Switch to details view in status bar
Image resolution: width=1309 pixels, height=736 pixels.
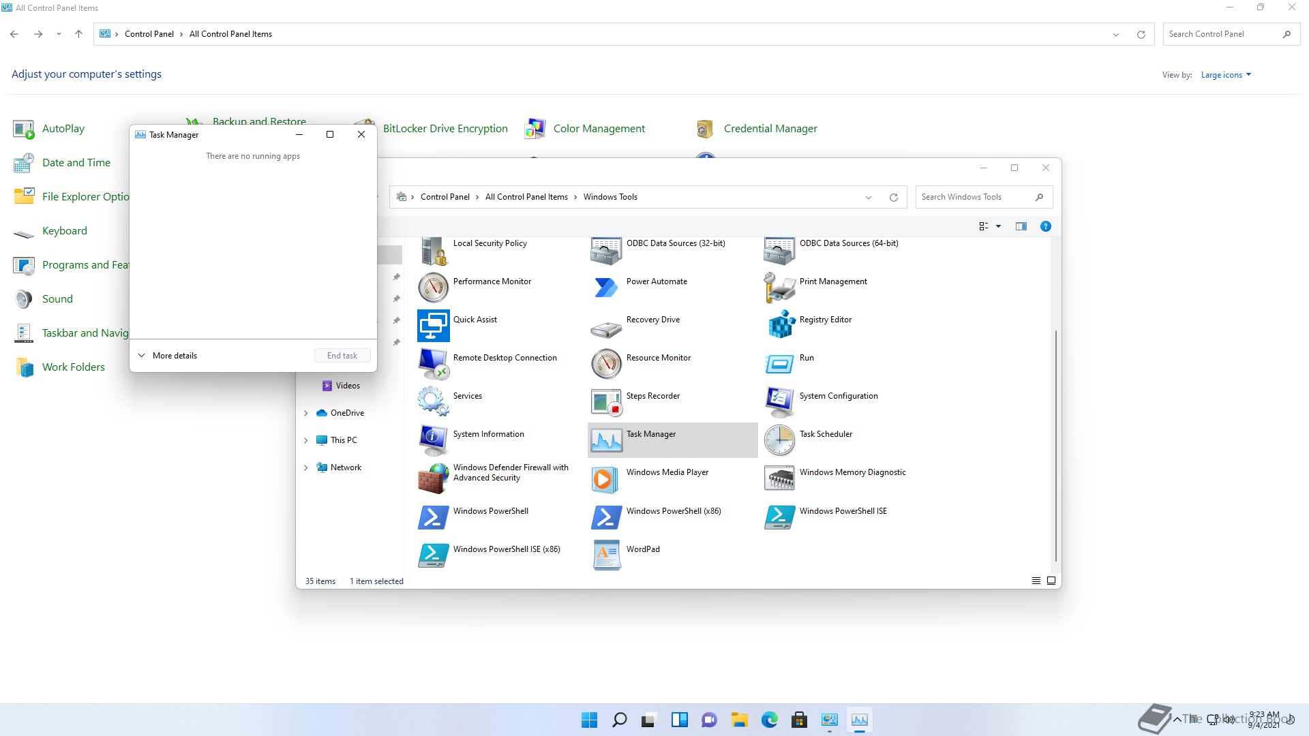click(x=1036, y=581)
